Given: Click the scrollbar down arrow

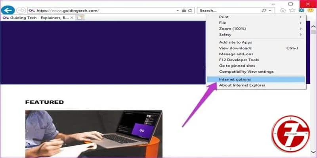Looking at the screenshot, I should (x=313, y=152).
